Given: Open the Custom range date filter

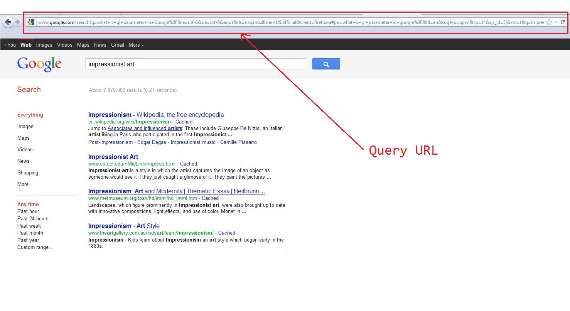Looking at the screenshot, I should tap(35, 247).
